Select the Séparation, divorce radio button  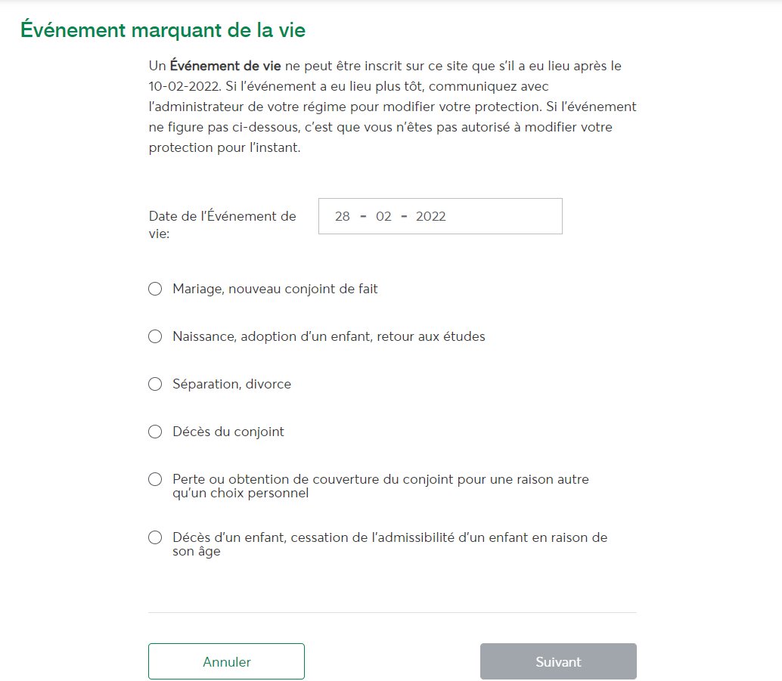click(x=155, y=385)
